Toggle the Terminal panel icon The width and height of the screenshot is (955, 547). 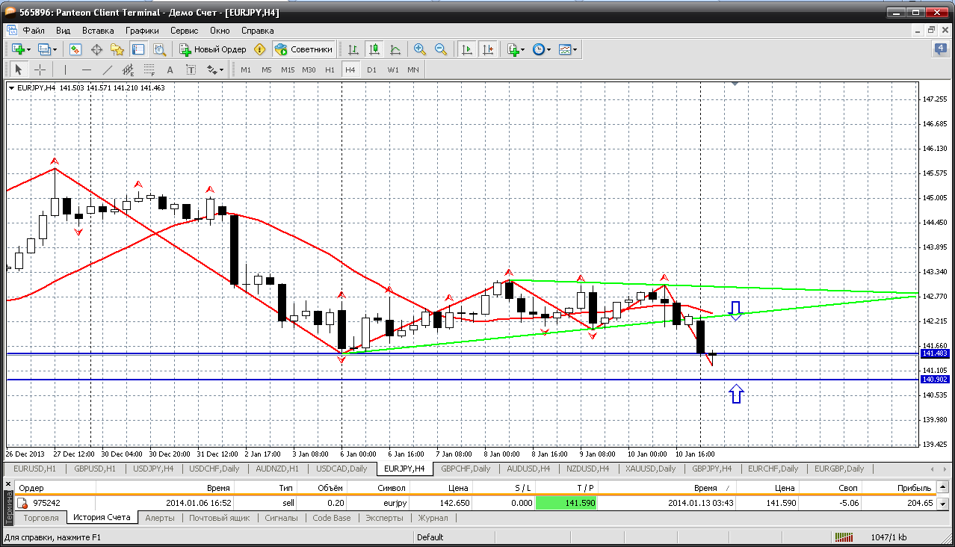[x=138, y=49]
